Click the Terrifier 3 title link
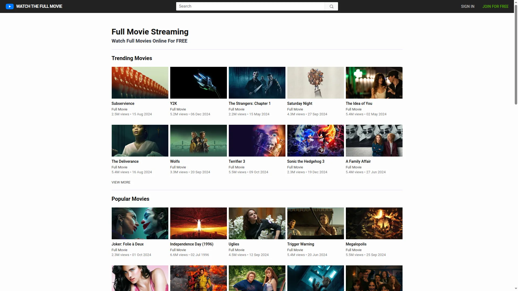 tap(237, 161)
